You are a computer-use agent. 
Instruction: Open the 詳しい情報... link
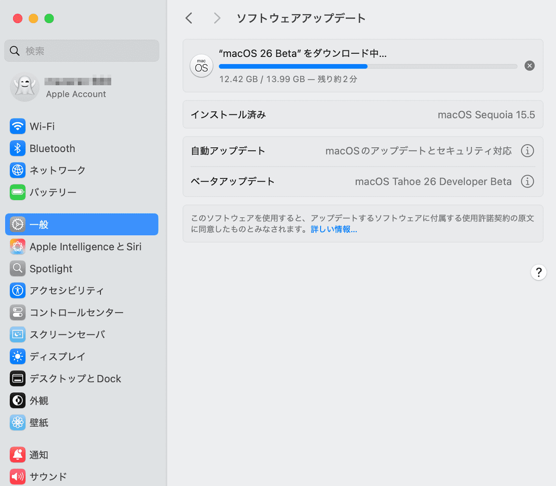(334, 229)
